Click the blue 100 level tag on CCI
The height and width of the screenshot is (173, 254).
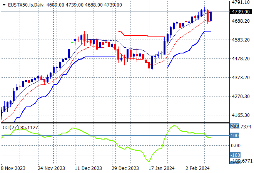235,136
